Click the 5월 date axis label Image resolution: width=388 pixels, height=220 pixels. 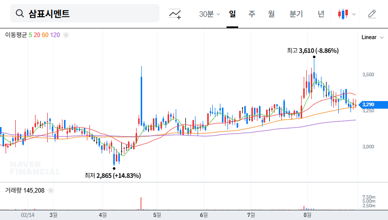coord(157,215)
